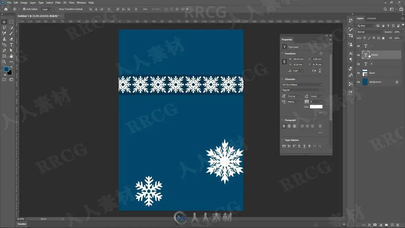Click the text Color swatch in Properties
The height and width of the screenshot is (228, 405).
(316, 107)
